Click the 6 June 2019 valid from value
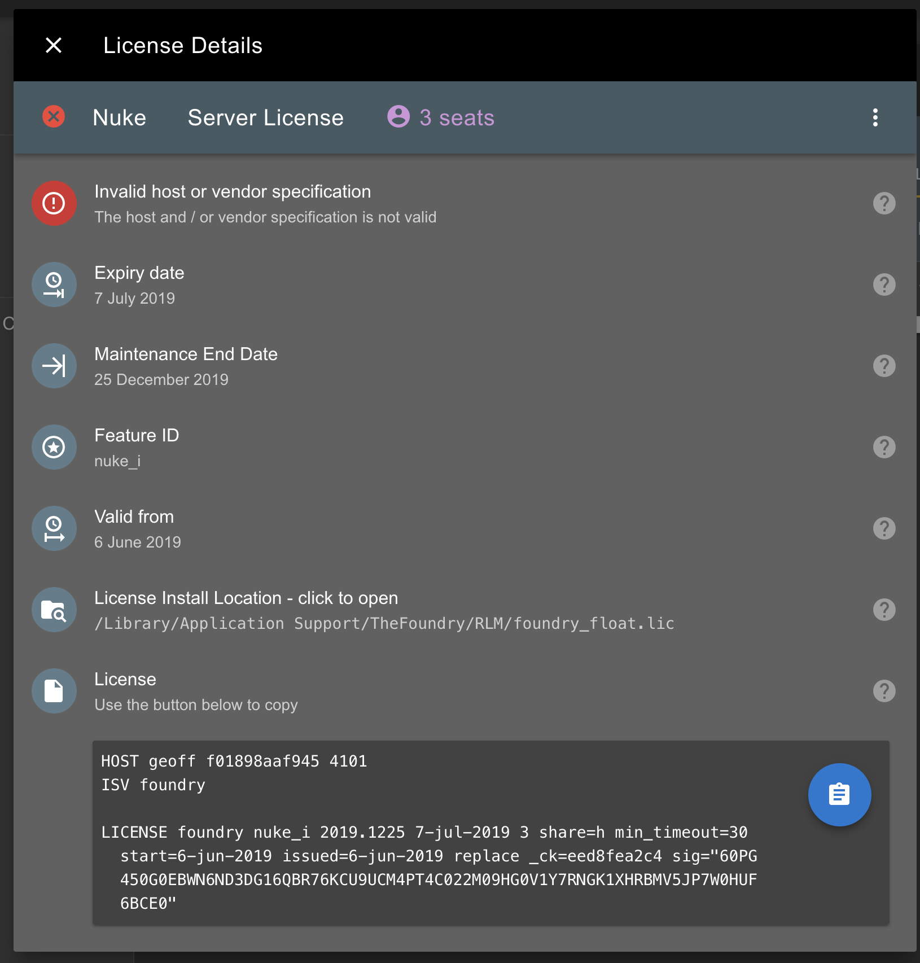 (x=138, y=542)
